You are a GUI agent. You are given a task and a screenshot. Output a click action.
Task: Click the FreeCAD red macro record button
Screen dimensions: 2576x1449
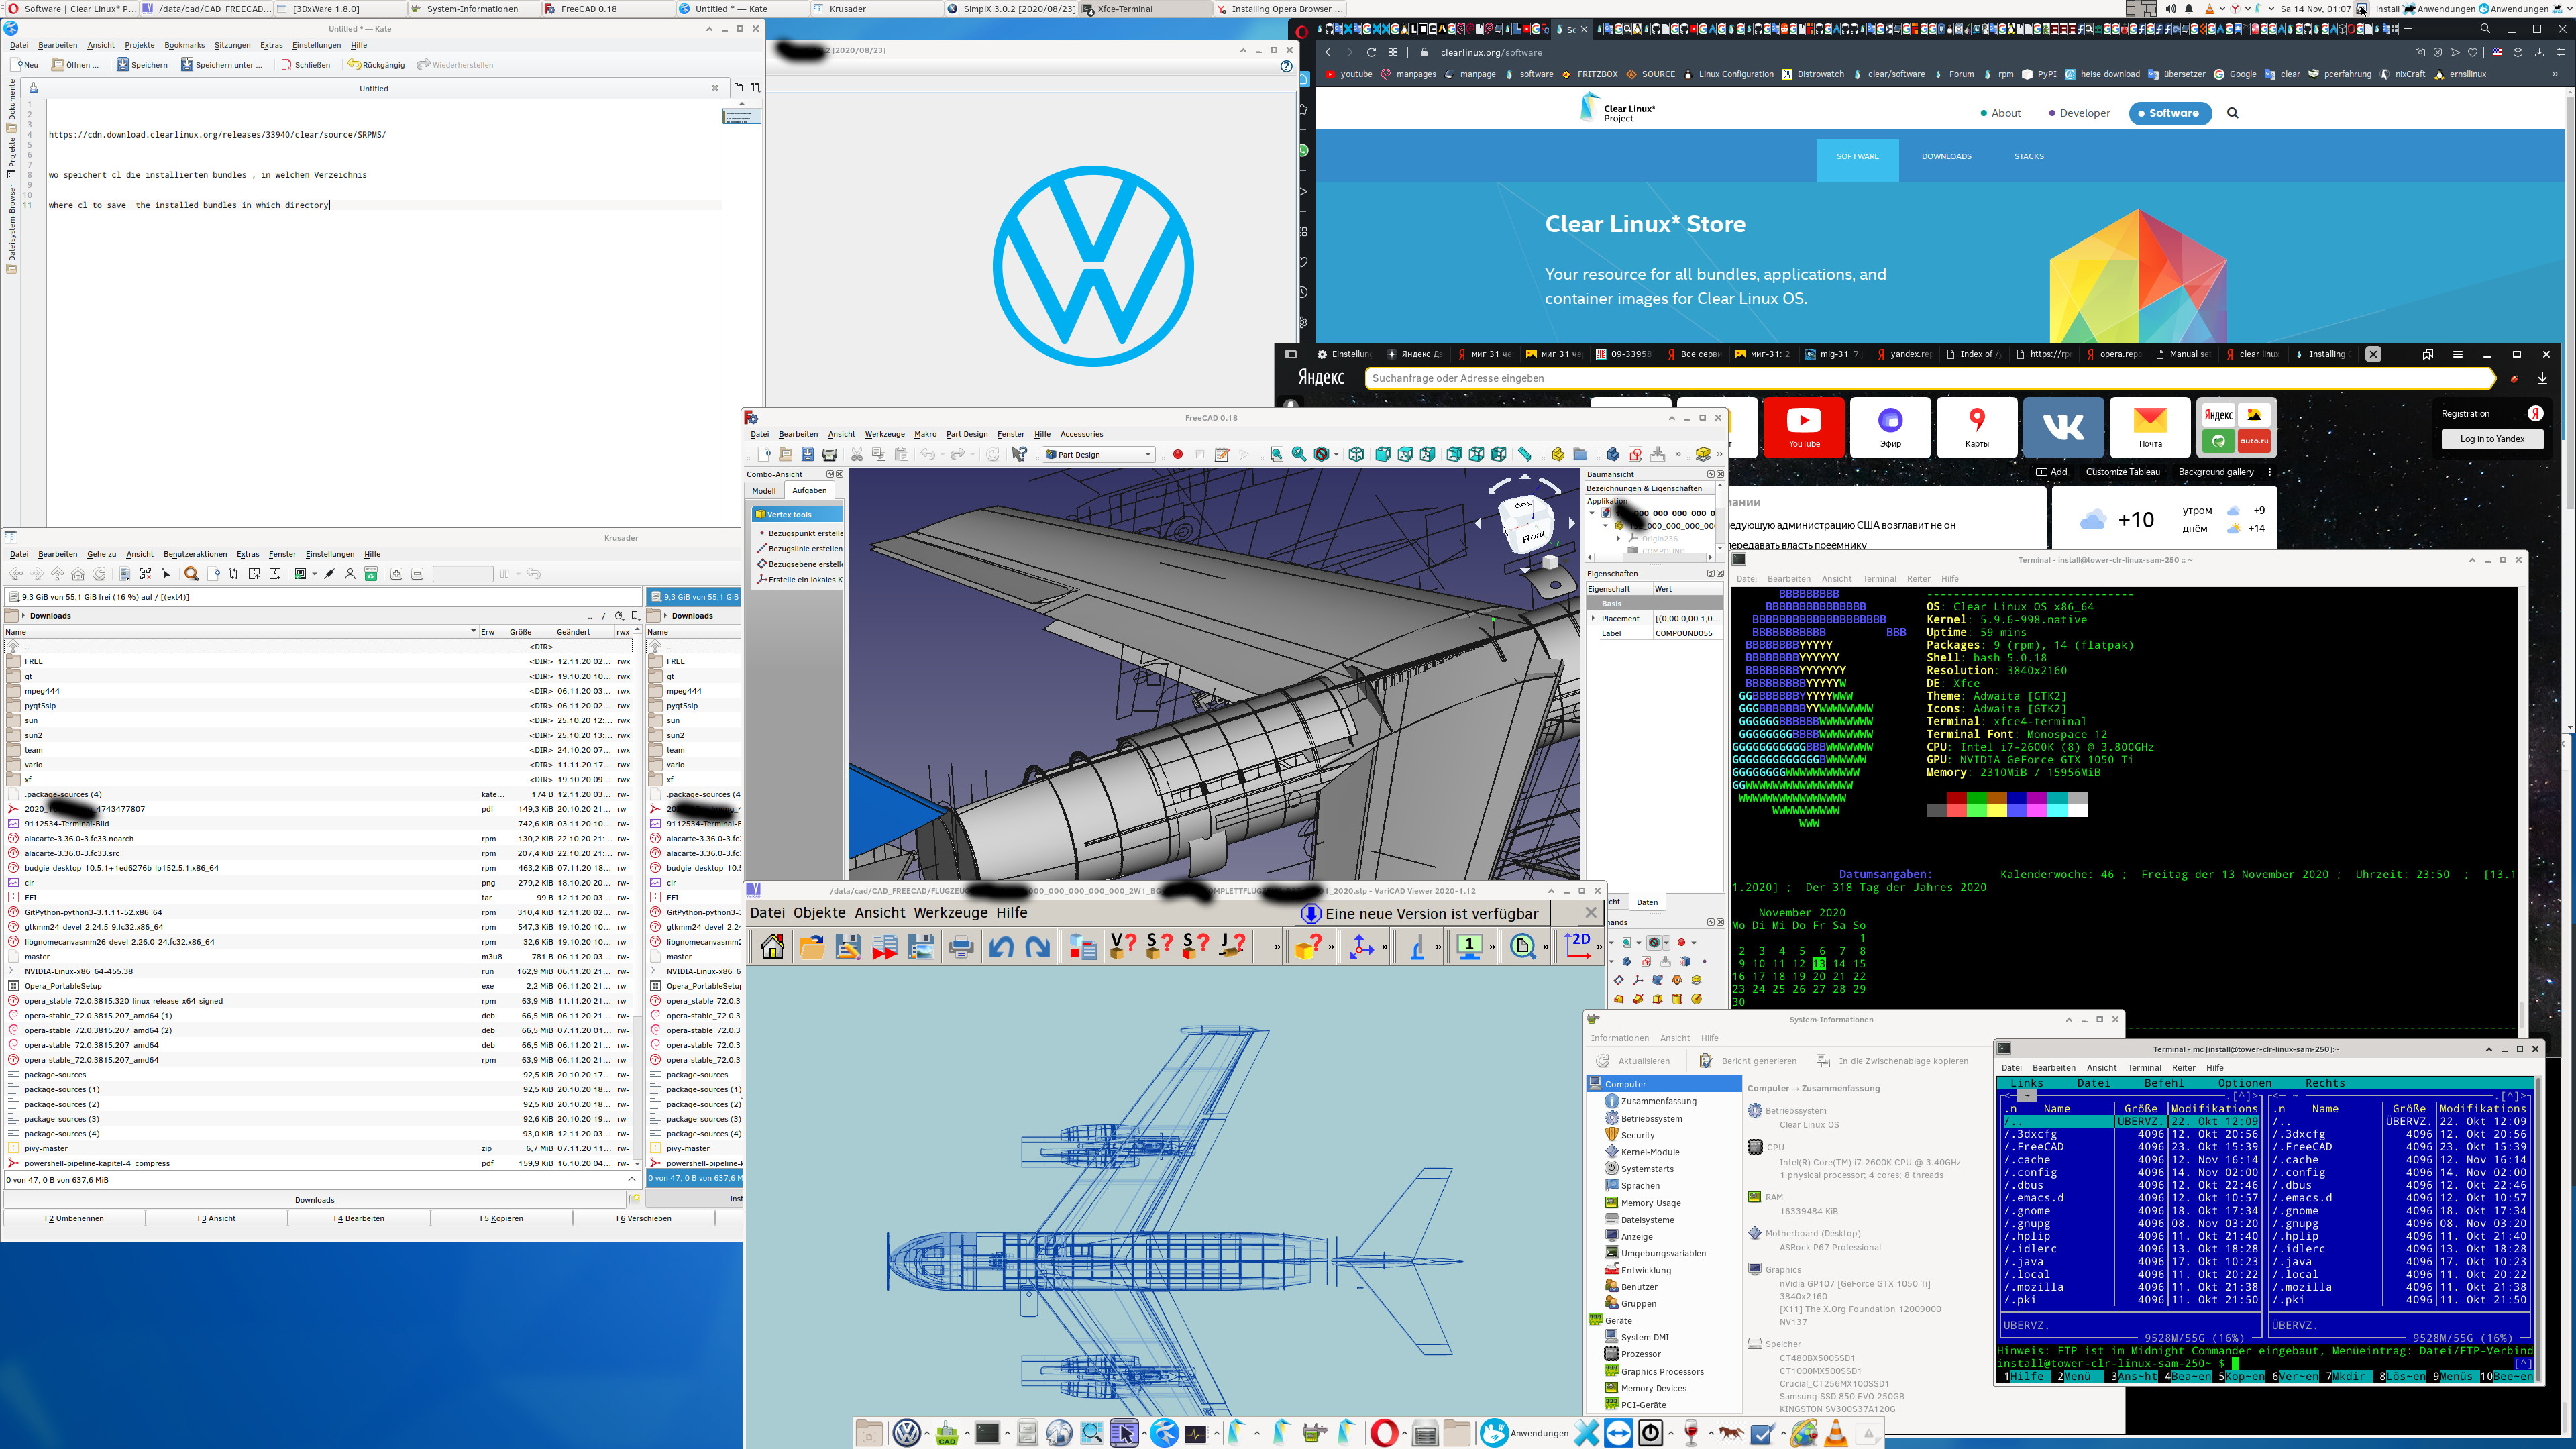[1177, 454]
